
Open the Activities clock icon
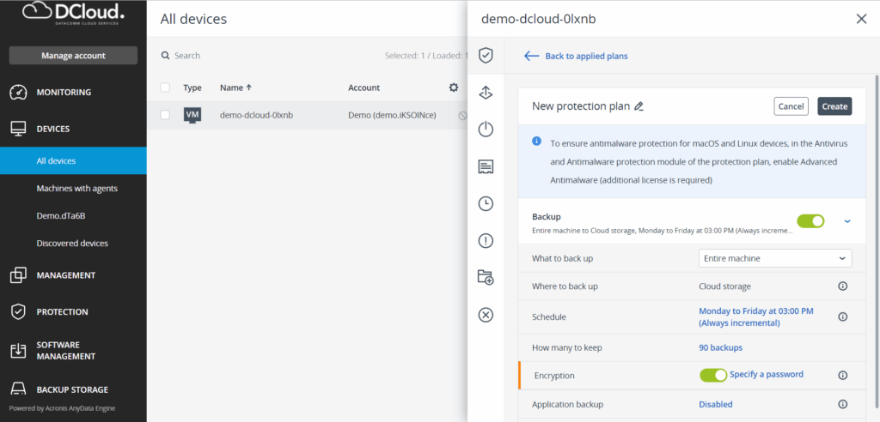(486, 203)
